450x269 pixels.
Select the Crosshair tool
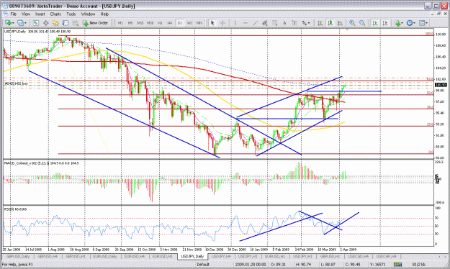click(x=222, y=23)
